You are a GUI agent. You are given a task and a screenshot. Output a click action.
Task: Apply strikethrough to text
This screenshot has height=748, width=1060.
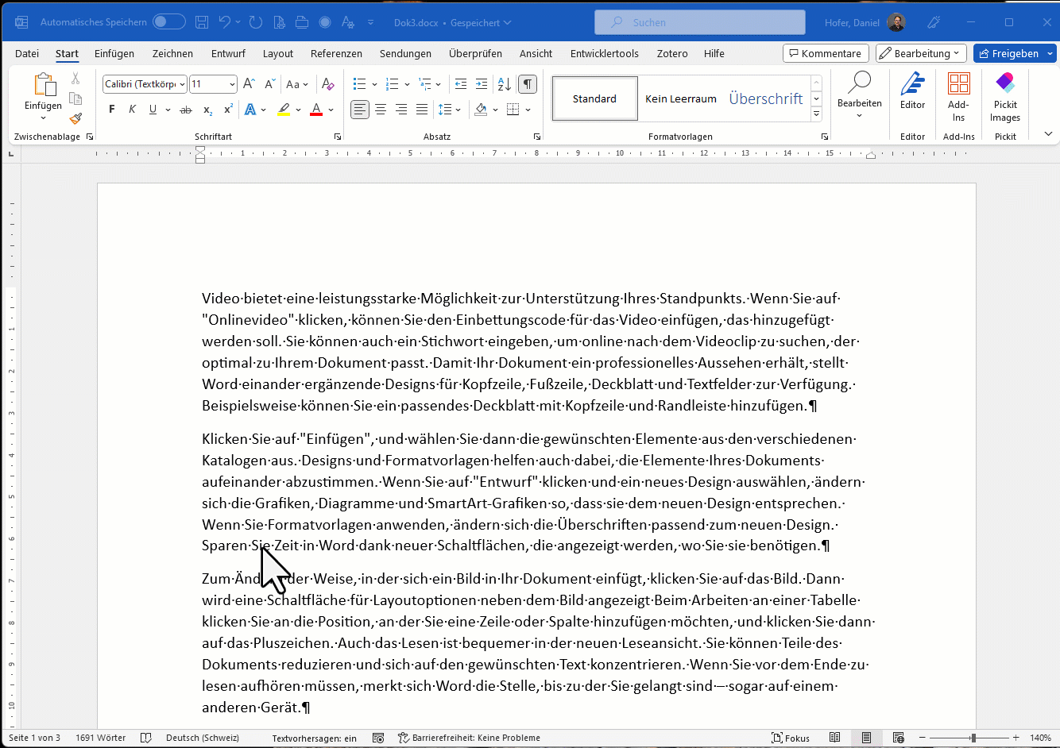(x=186, y=110)
